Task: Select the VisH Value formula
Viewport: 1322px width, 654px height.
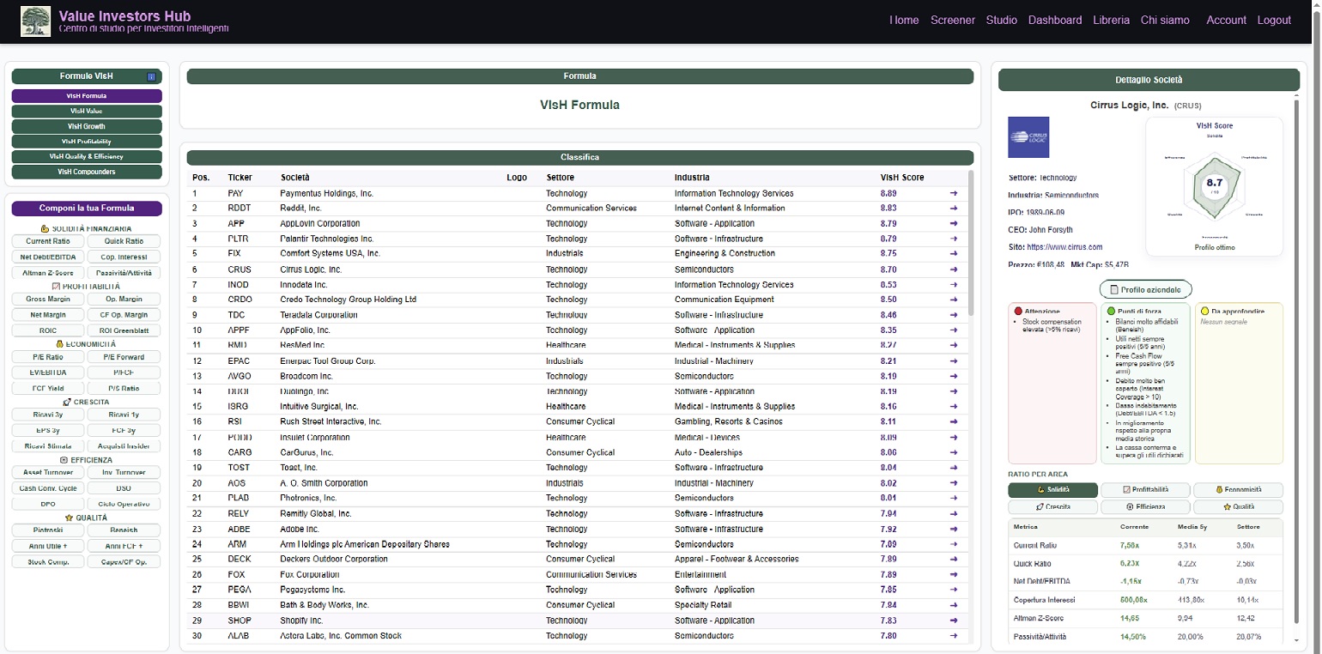Action: tap(87, 112)
